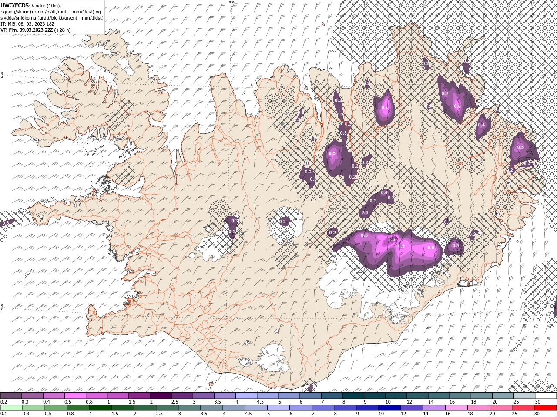Pick the dark green 1 swatch on rain scale
This screenshot has height=417, width=557.
[x=100, y=408]
